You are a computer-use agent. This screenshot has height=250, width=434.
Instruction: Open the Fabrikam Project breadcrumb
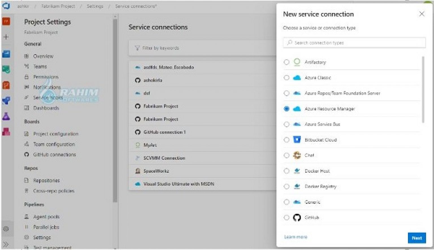tap(58, 6)
